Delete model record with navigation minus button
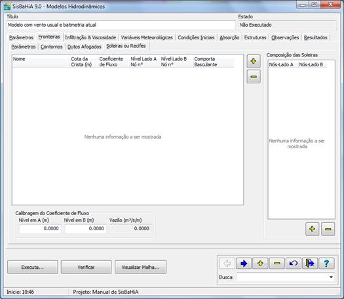Viewport: 344px width, 299px height. click(x=277, y=263)
